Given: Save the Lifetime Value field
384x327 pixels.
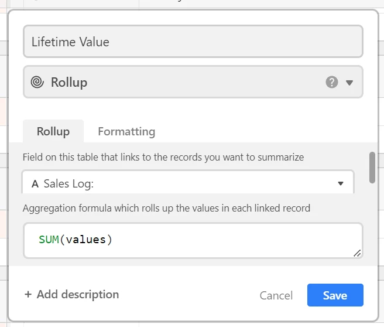Looking at the screenshot, I should [x=335, y=295].
